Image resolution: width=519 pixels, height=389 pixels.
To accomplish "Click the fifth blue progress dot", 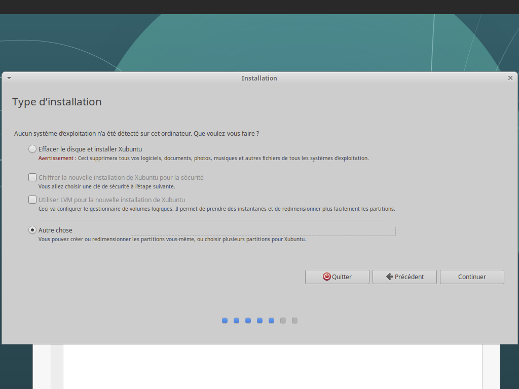I will point(271,321).
